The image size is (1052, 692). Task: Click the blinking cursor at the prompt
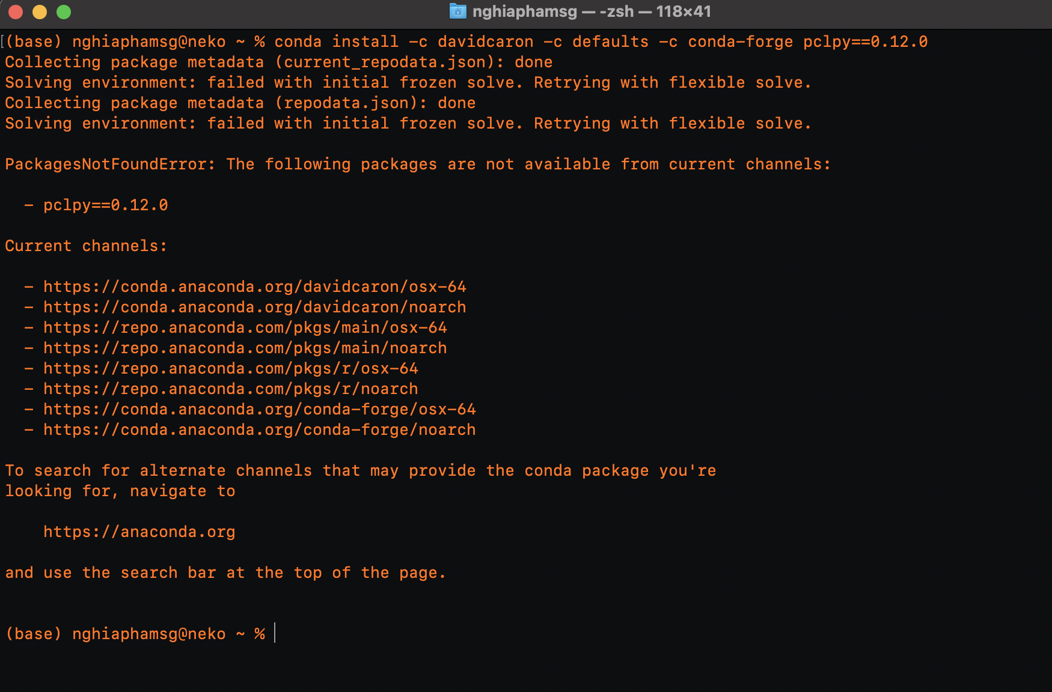(x=275, y=633)
